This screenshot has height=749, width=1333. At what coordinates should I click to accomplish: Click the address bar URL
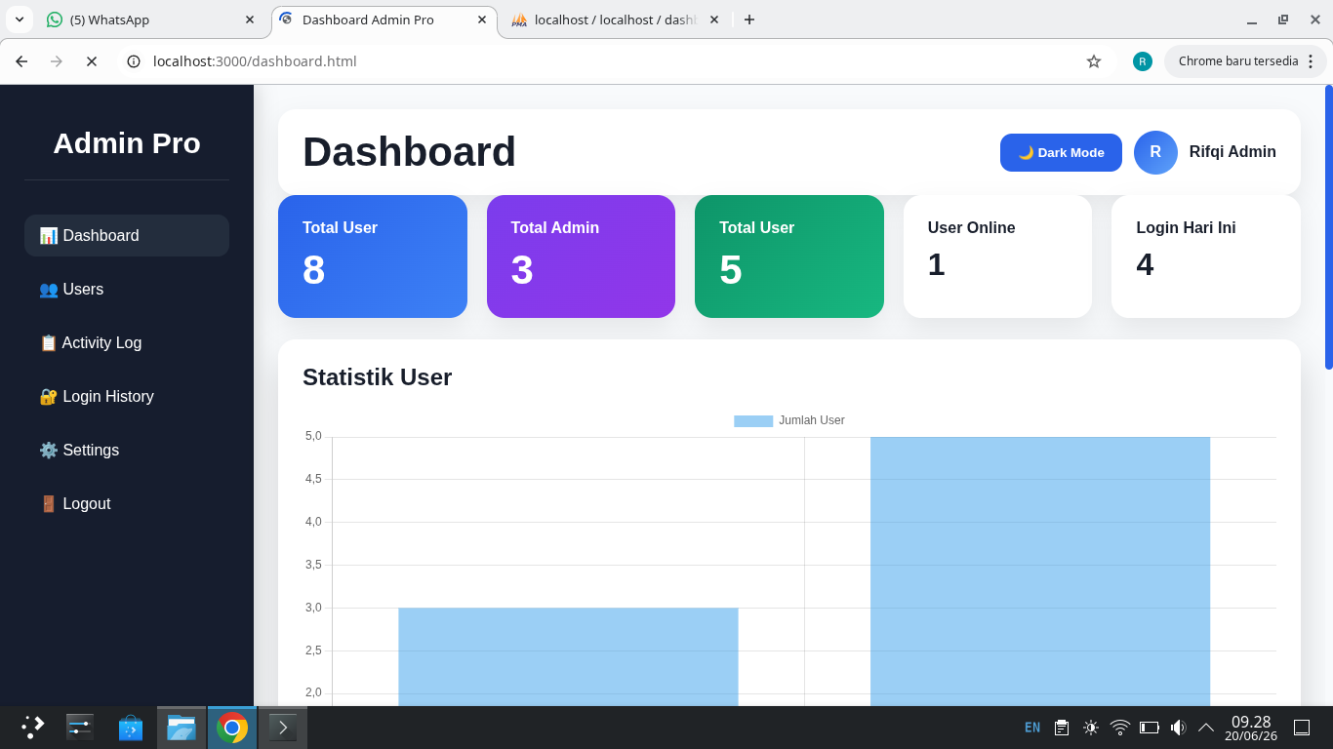click(x=255, y=61)
